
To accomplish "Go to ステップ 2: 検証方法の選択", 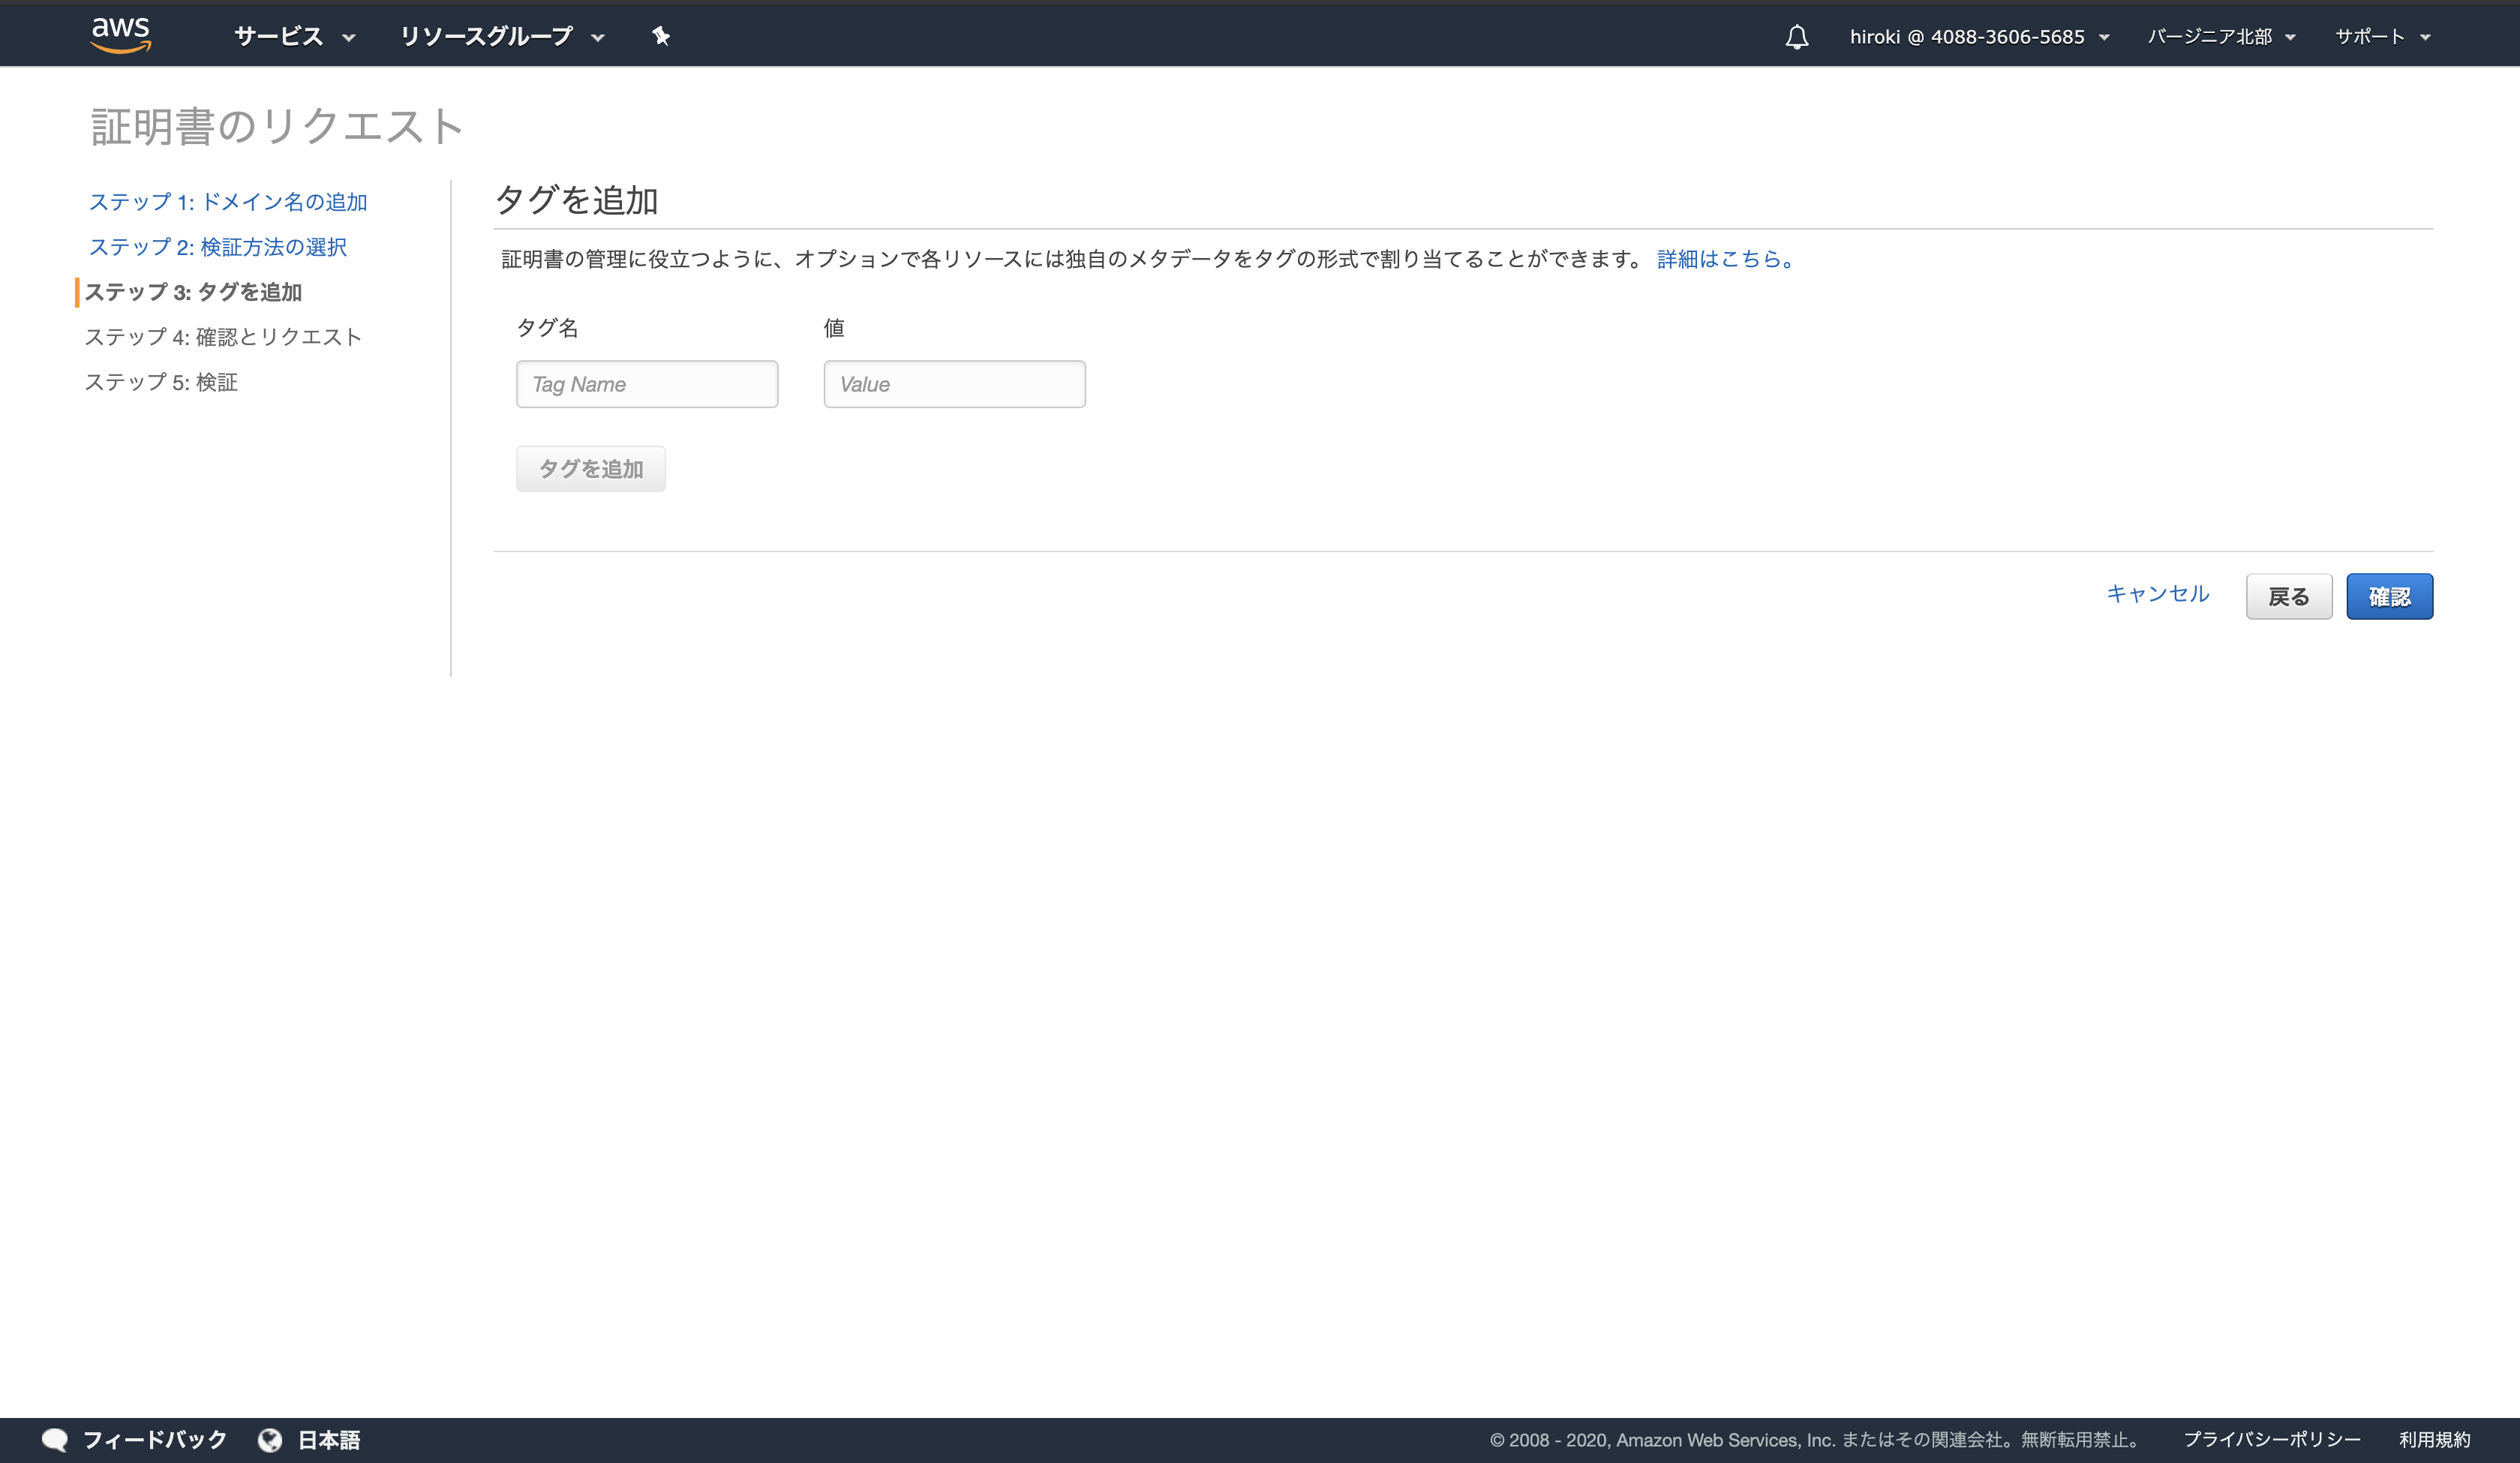I will pyautogui.click(x=218, y=247).
